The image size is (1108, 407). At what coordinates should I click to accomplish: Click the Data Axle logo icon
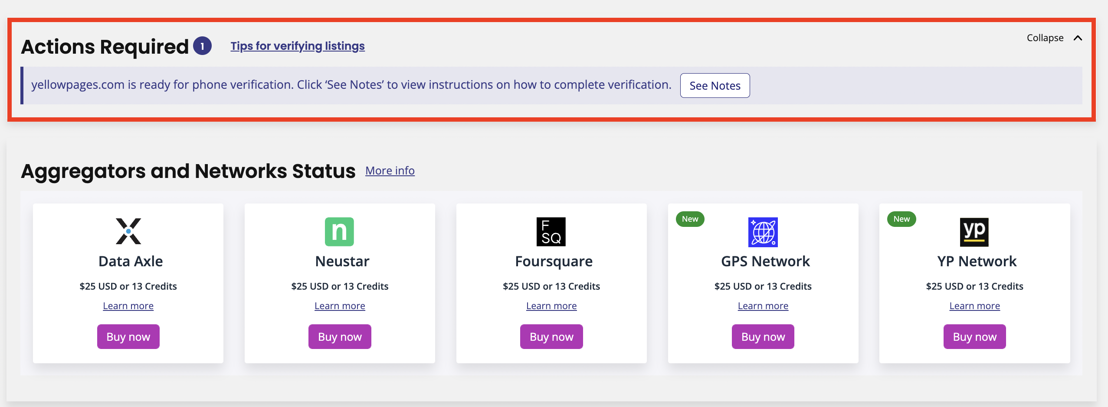[x=128, y=231]
